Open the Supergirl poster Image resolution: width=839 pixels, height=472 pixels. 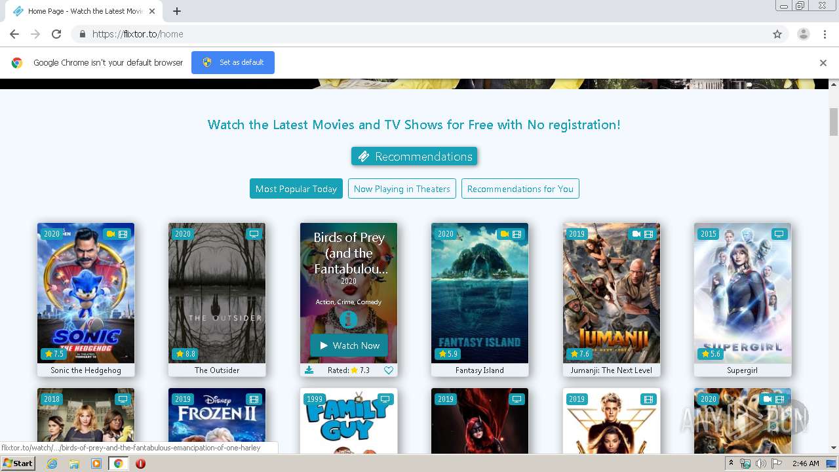click(x=743, y=293)
